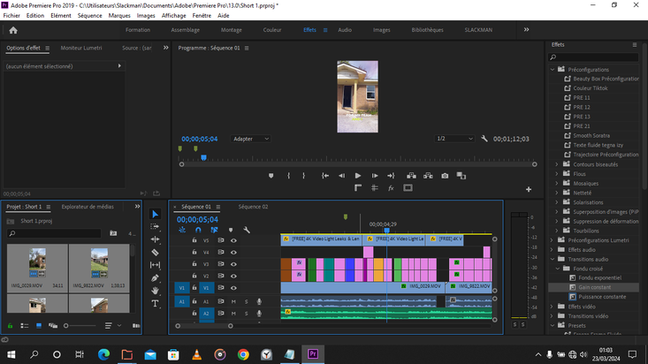Add marker in the timeline panel
The height and width of the screenshot is (364, 648).
(231, 230)
